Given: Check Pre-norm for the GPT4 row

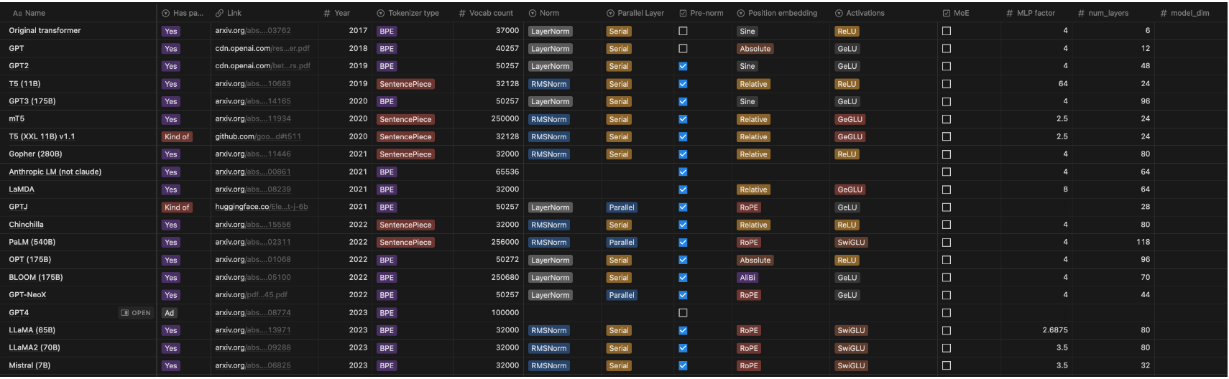Looking at the screenshot, I should pyautogui.click(x=683, y=313).
